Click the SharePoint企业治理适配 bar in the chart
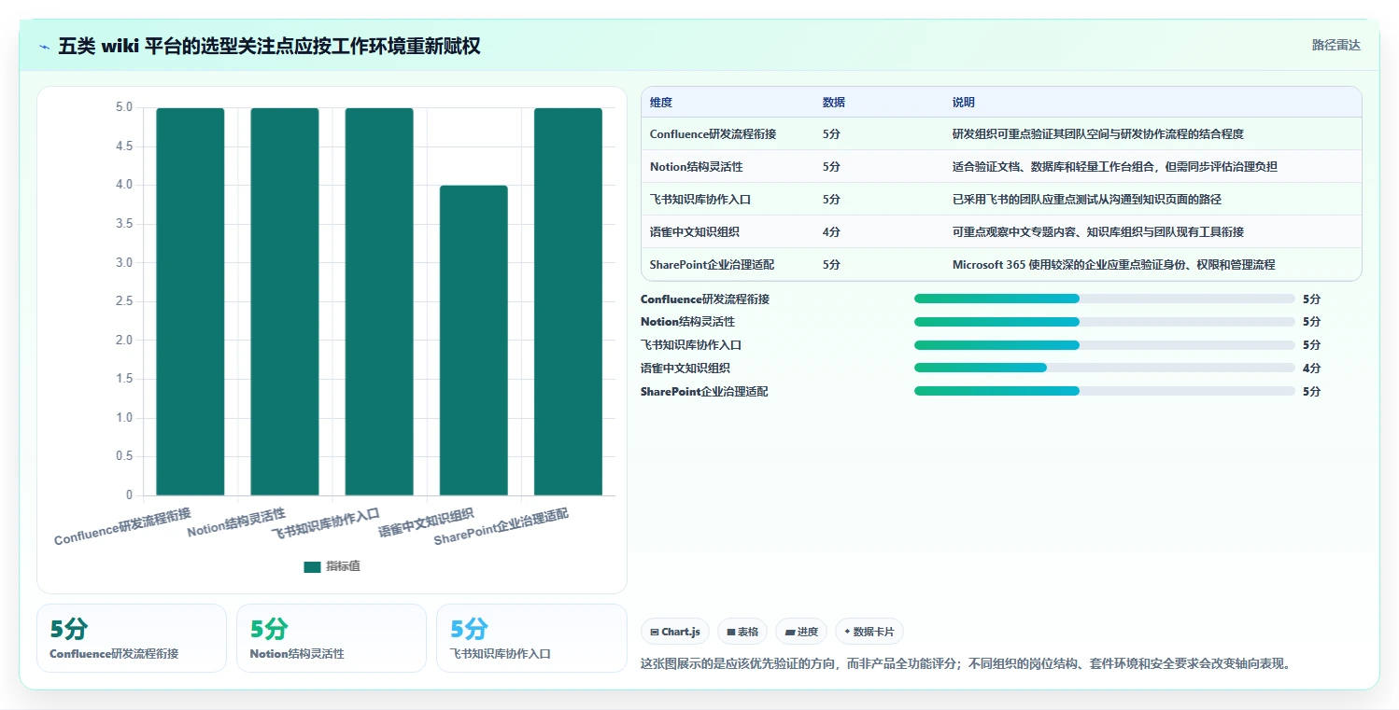1399x710 pixels. (x=568, y=301)
